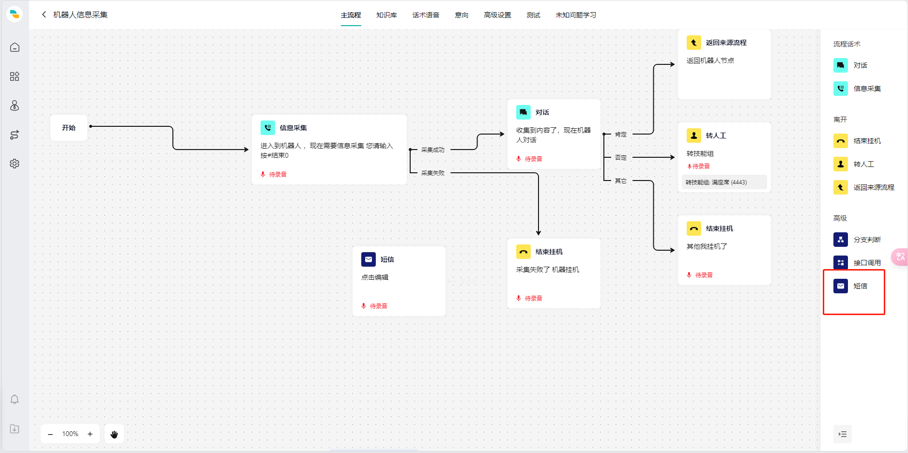Zoom in with the plus button
Viewport: 908px width, 453px height.
pos(90,434)
